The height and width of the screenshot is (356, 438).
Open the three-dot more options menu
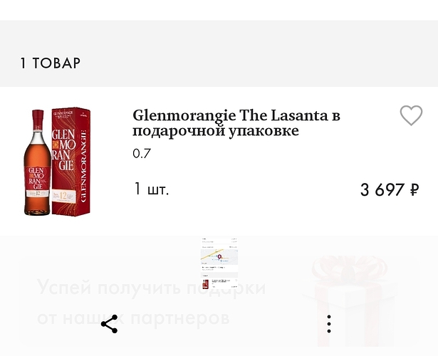(x=329, y=324)
